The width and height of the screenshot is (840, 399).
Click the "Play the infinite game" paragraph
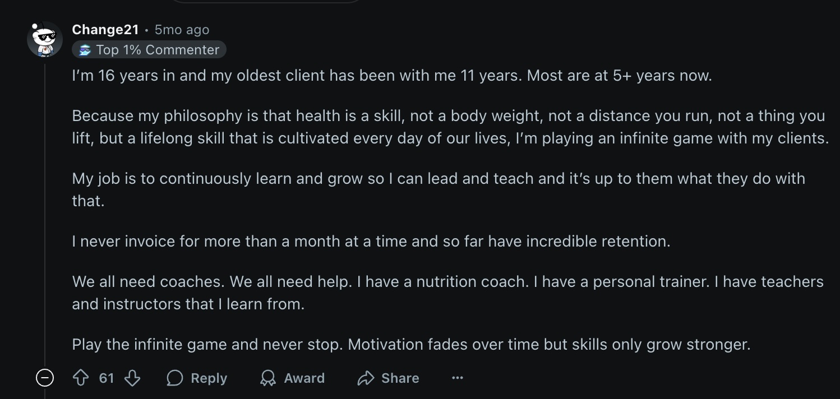click(x=410, y=344)
